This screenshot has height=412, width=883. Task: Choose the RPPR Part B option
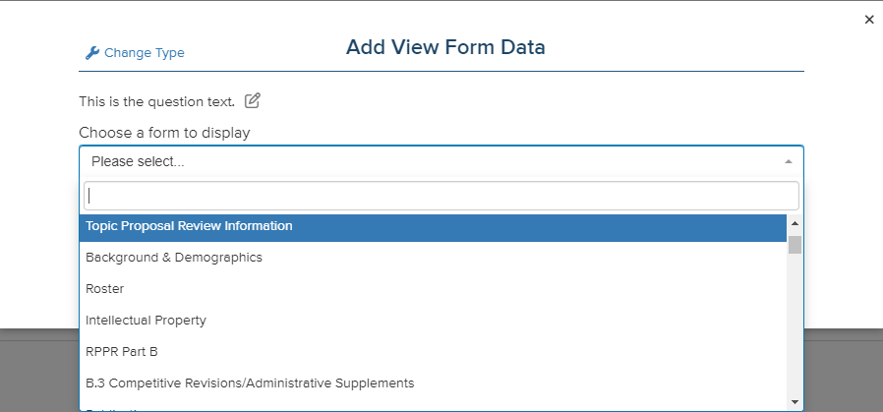point(433,352)
